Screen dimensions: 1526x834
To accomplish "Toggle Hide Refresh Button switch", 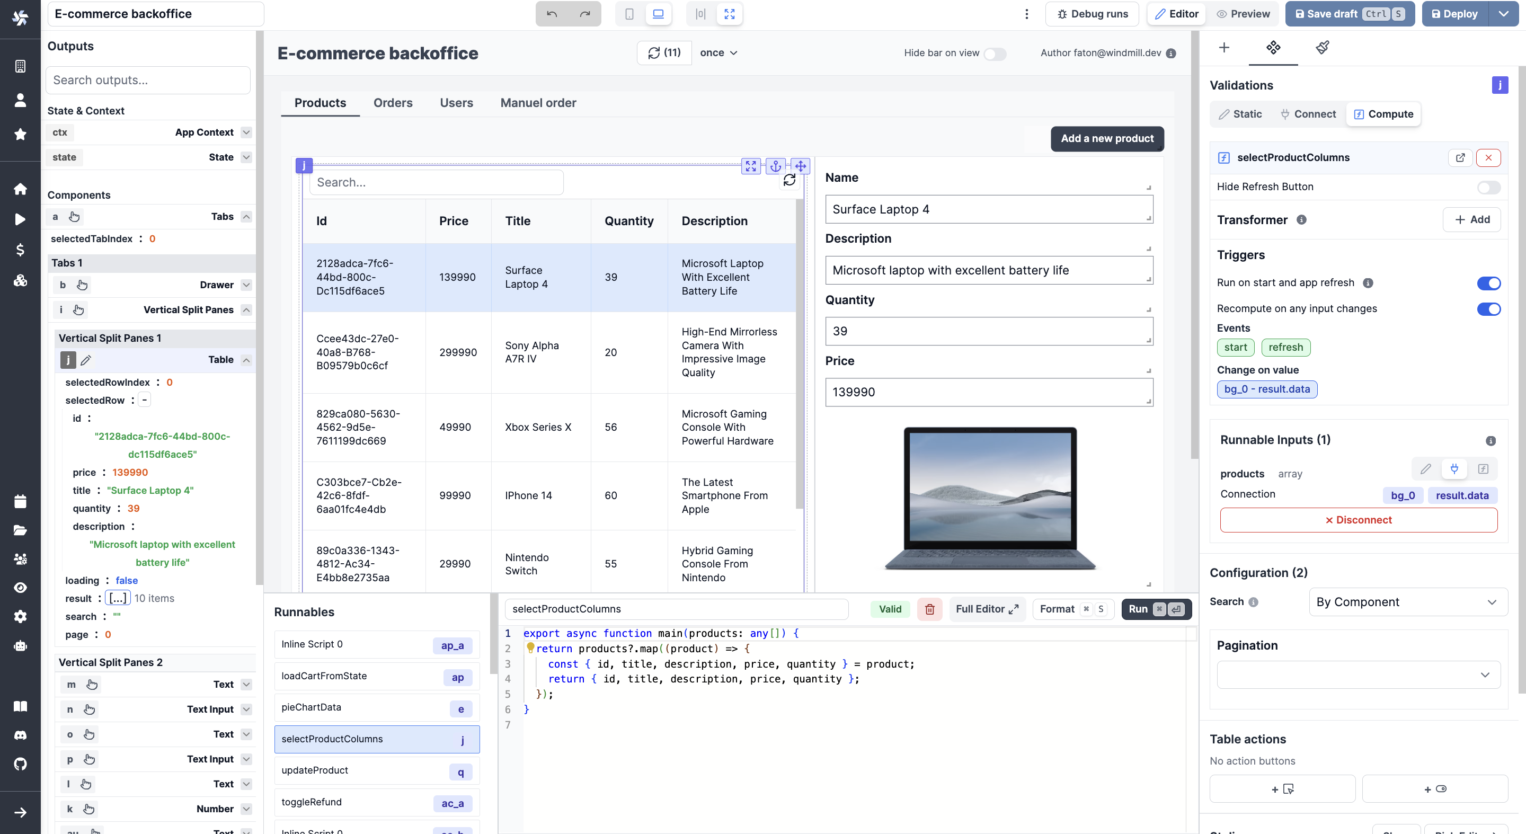I will [1489, 187].
